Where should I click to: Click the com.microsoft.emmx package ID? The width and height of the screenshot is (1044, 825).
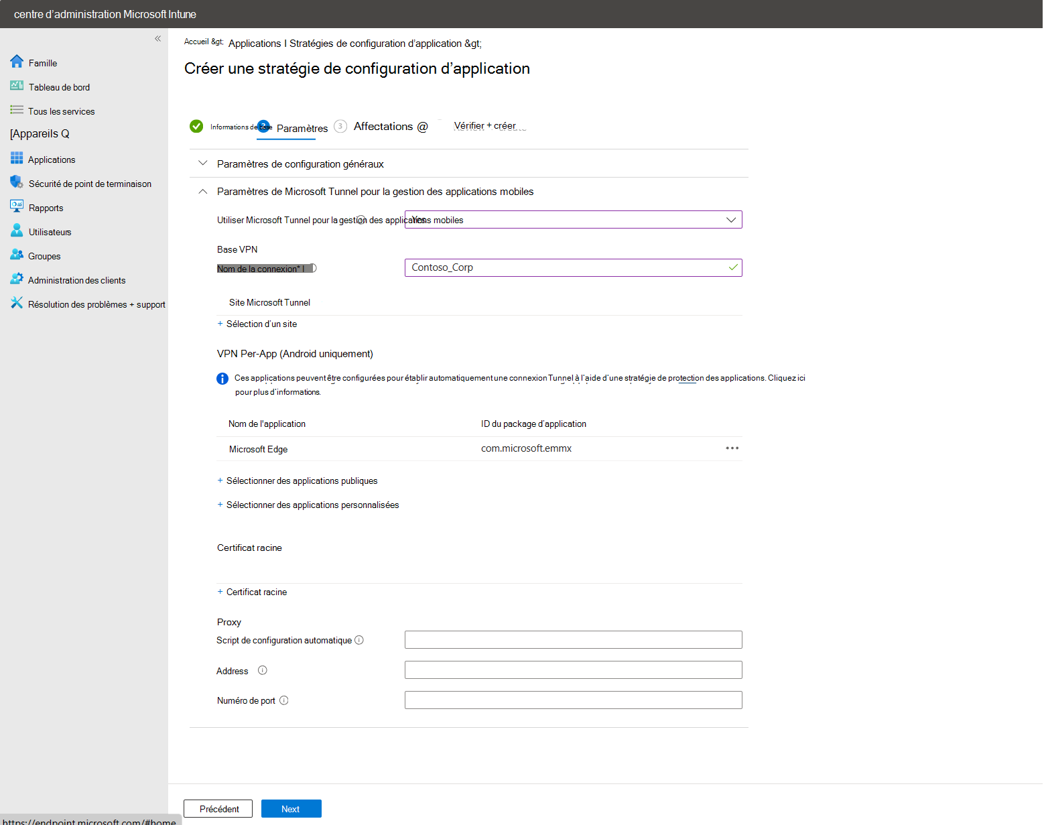coord(526,448)
